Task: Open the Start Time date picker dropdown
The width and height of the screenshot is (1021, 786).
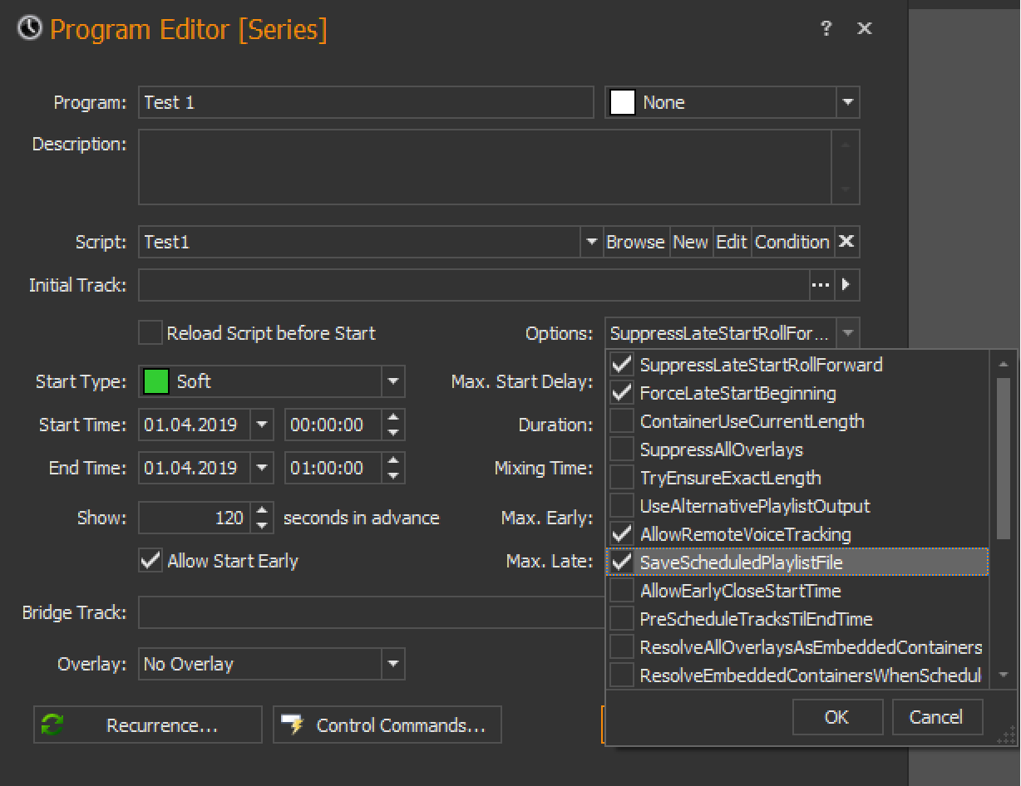Action: click(x=262, y=425)
